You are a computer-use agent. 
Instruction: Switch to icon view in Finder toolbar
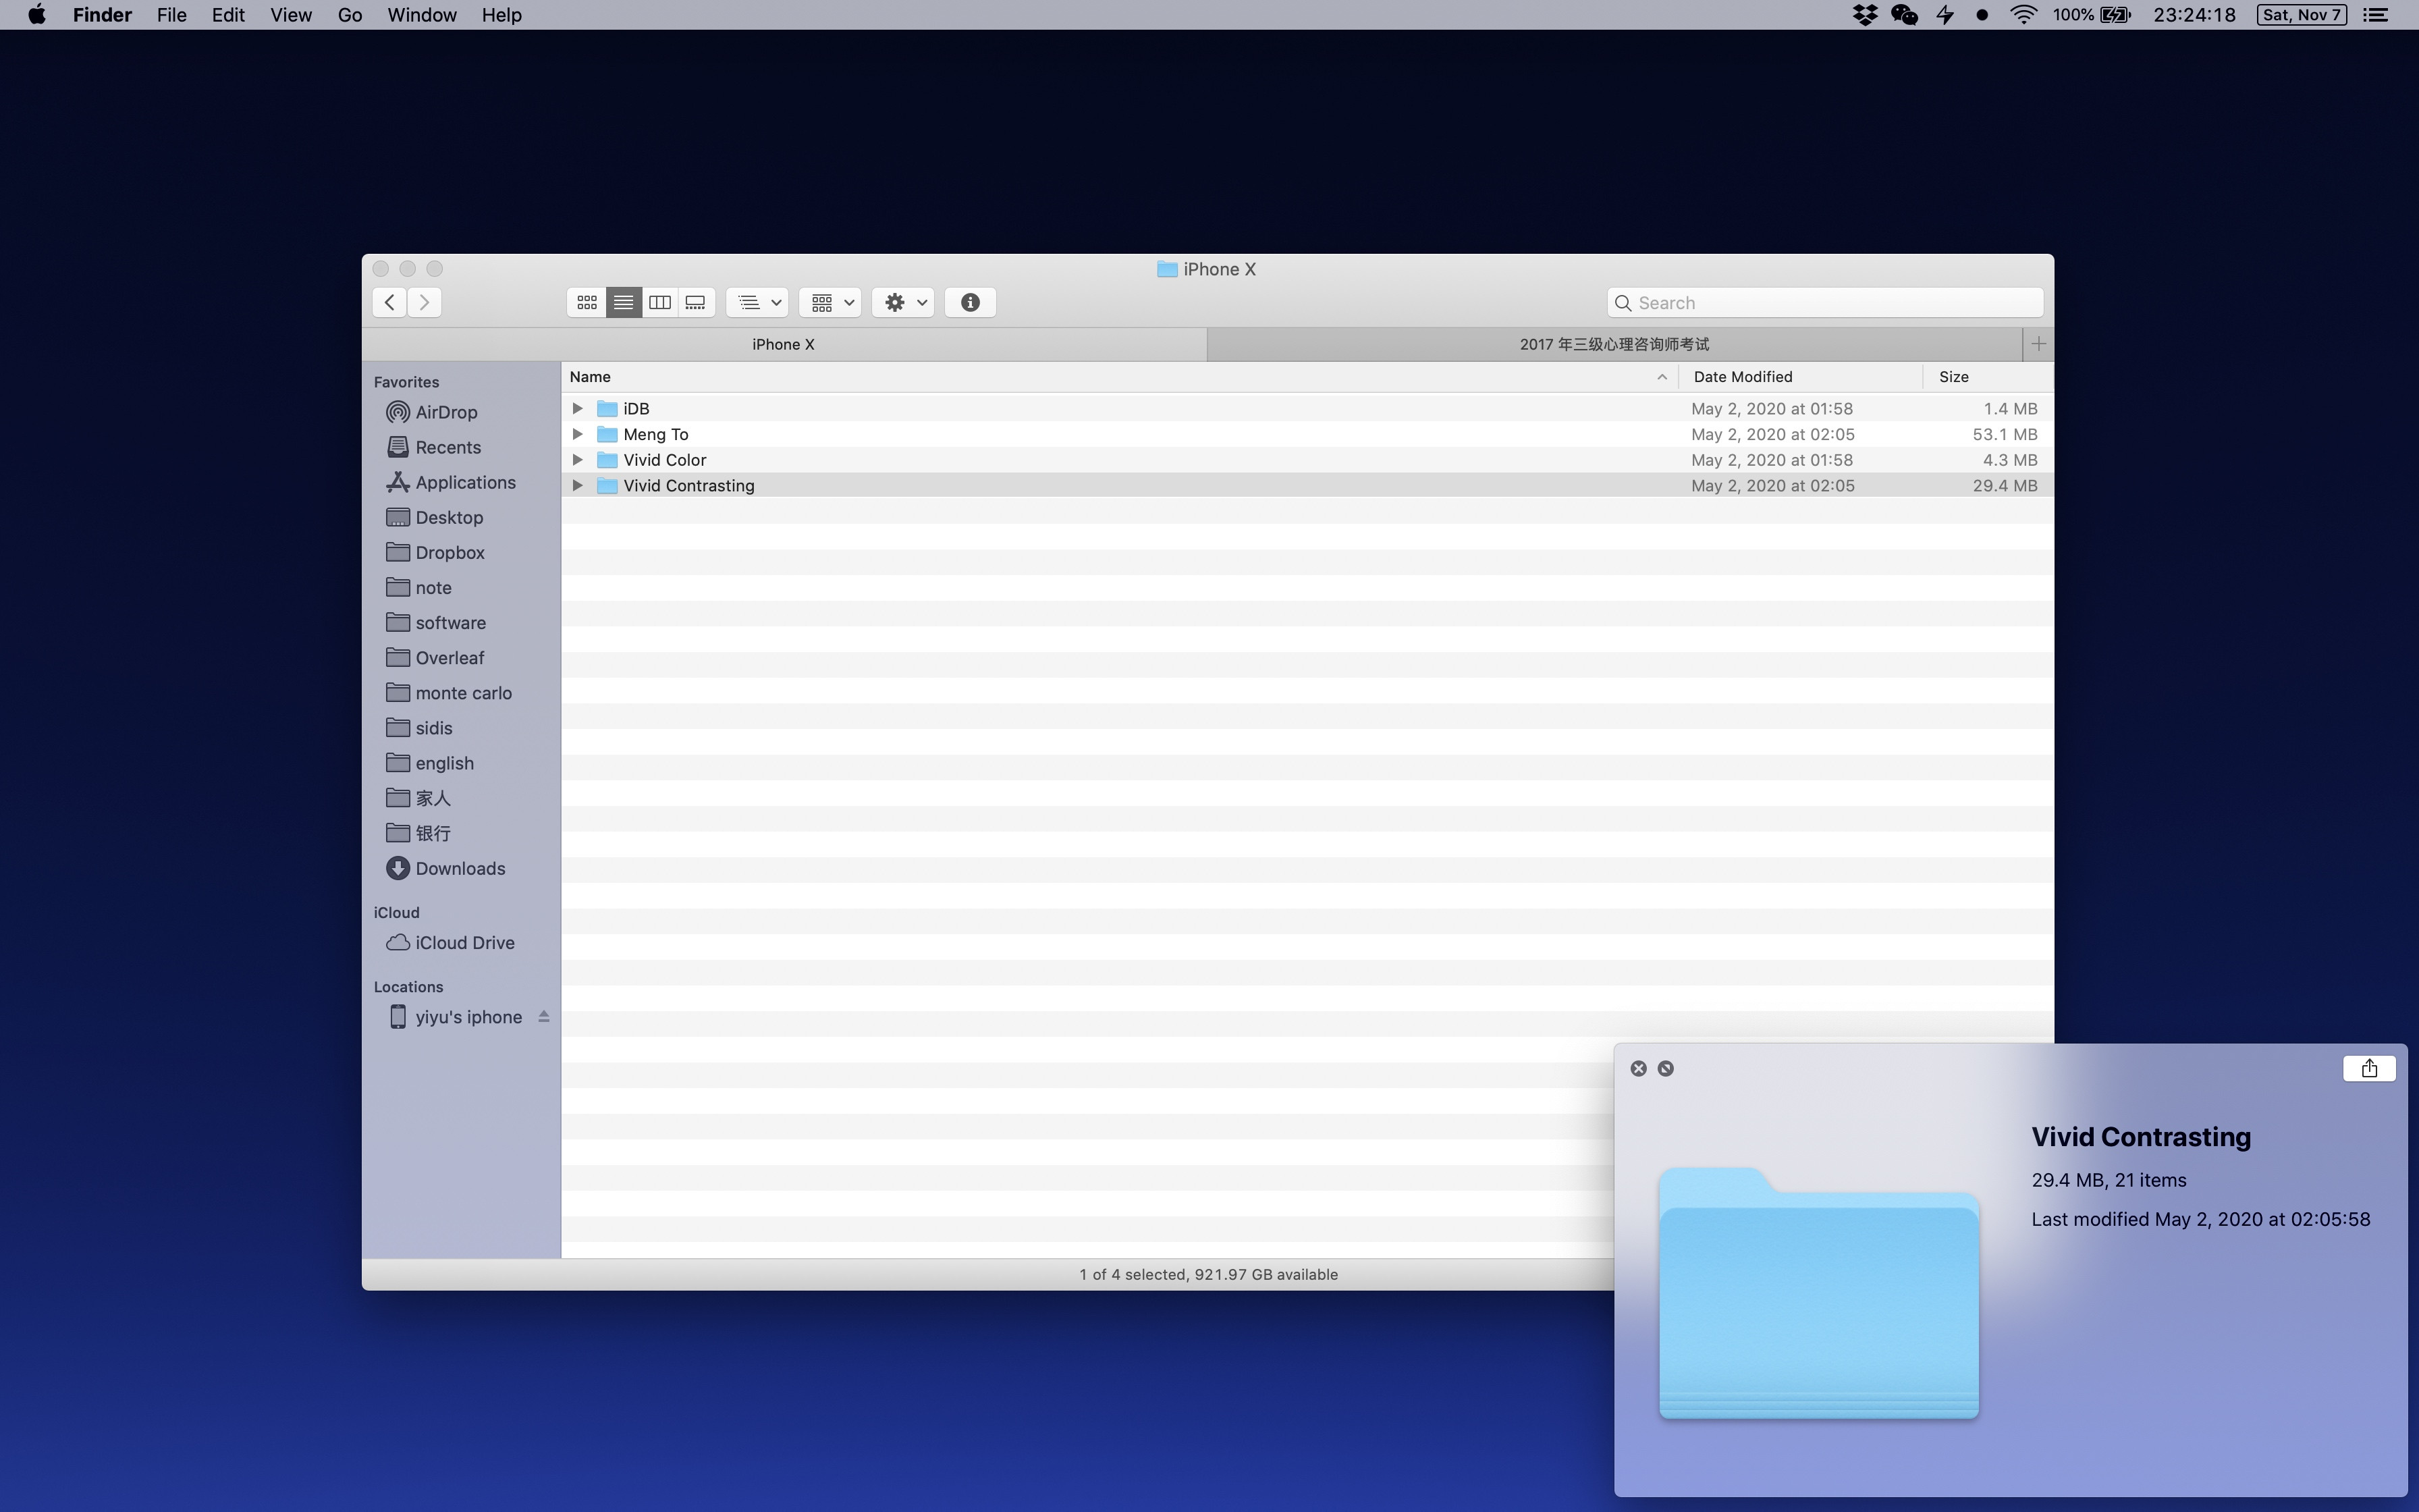click(587, 302)
